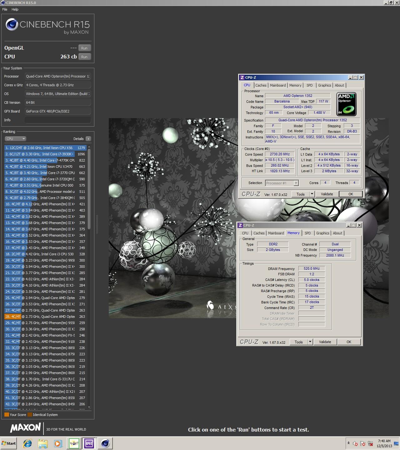Click the empty Info field
Screen dimensions: 400x450
click(x=58, y=120)
